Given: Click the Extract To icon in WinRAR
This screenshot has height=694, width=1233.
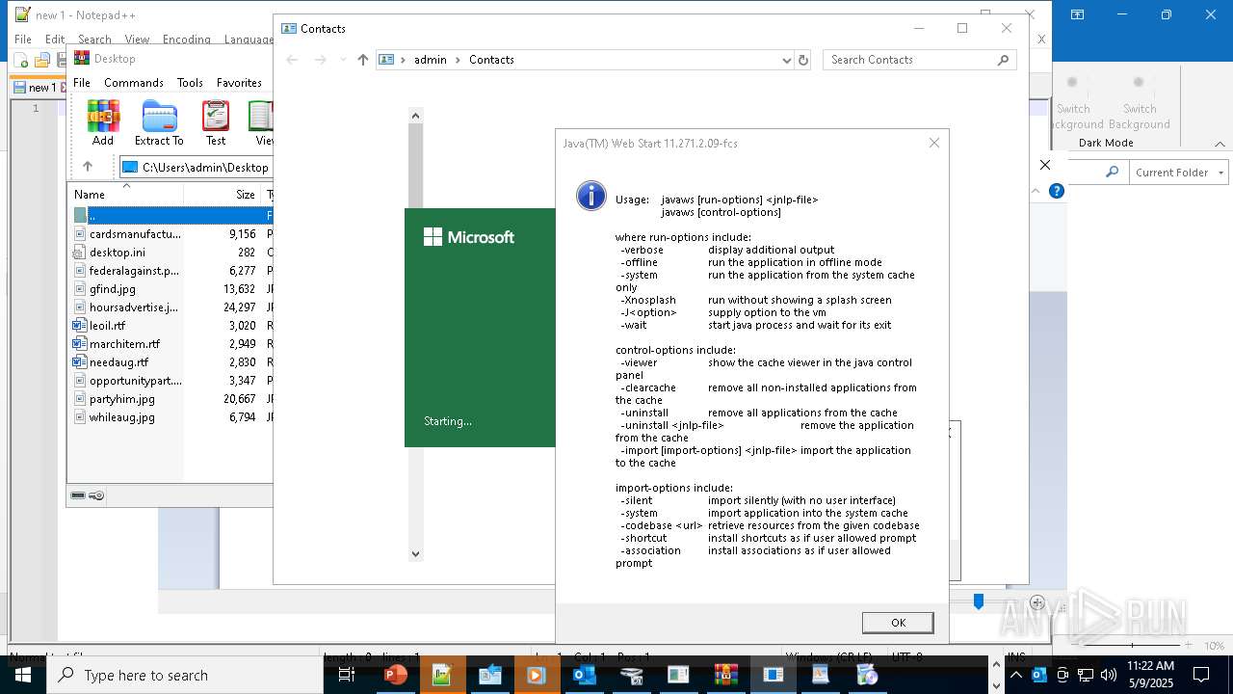Looking at the screenshot, I should 159,122.
